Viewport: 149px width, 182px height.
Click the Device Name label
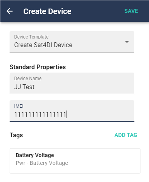click(28, 79)
